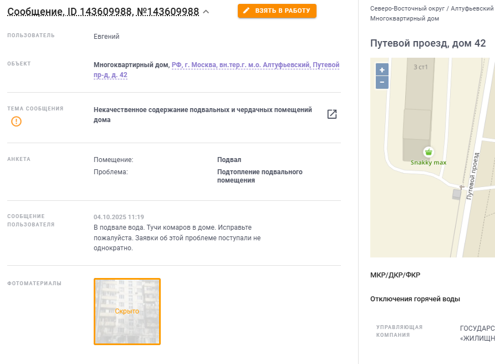This screenshot has height=364, width=495.
Task: Select the Северо-Восточный округ breadcrumb
Action: [407, 8]
